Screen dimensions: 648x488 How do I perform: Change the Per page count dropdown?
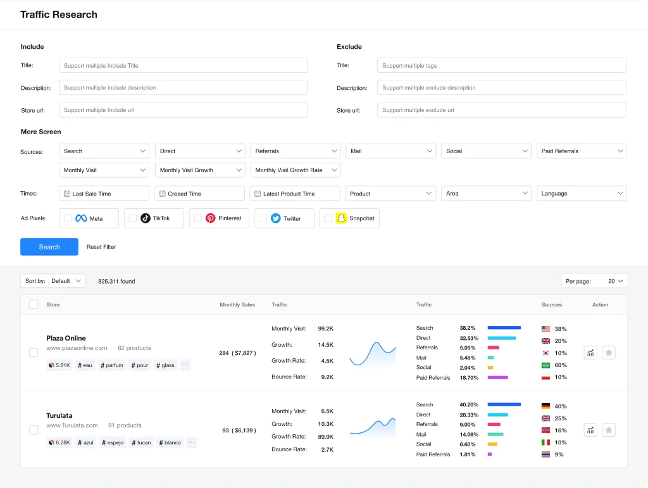point(595,281)
